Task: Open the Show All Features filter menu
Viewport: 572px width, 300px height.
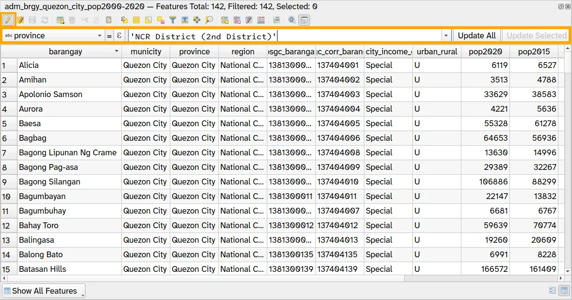Action: 43,291
